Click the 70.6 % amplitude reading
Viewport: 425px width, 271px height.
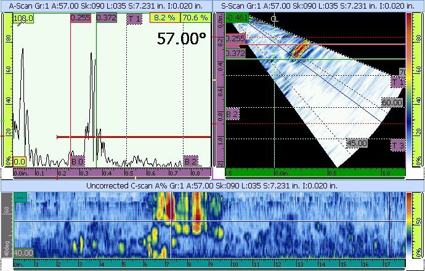(195, 18)
